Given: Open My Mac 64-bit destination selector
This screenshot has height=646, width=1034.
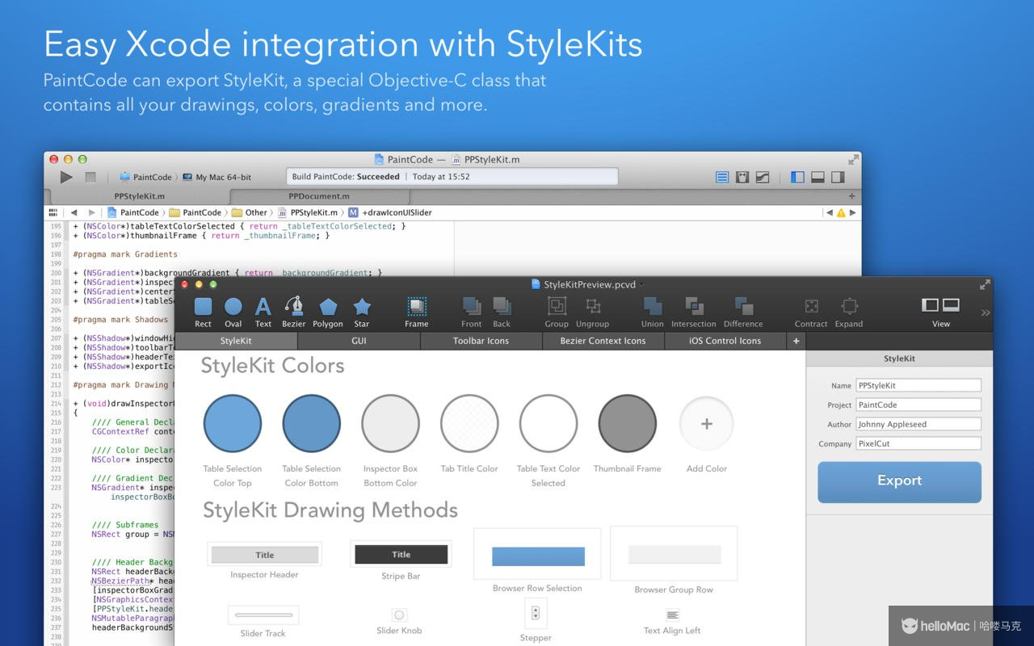Looking at the screenshot, I should (x=216, y=177).
